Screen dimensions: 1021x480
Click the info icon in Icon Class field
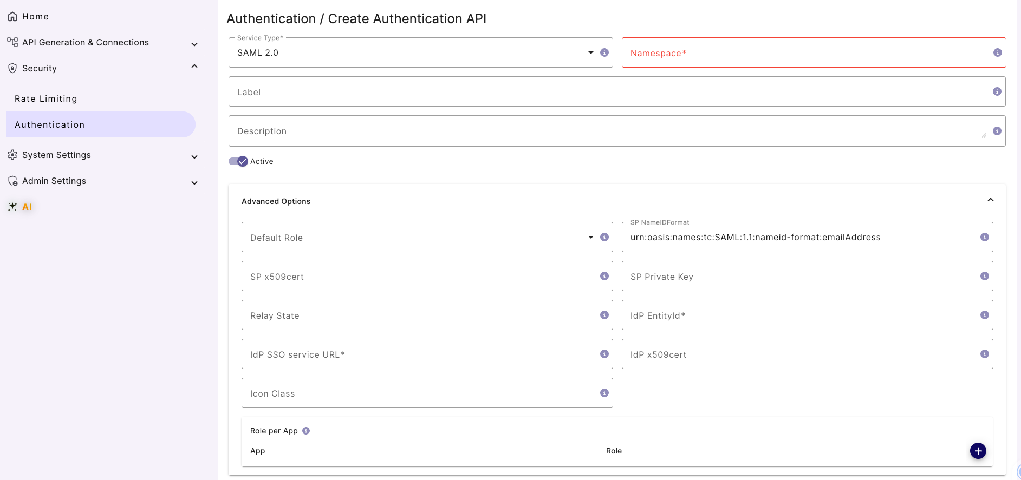[x=604, y=393]
